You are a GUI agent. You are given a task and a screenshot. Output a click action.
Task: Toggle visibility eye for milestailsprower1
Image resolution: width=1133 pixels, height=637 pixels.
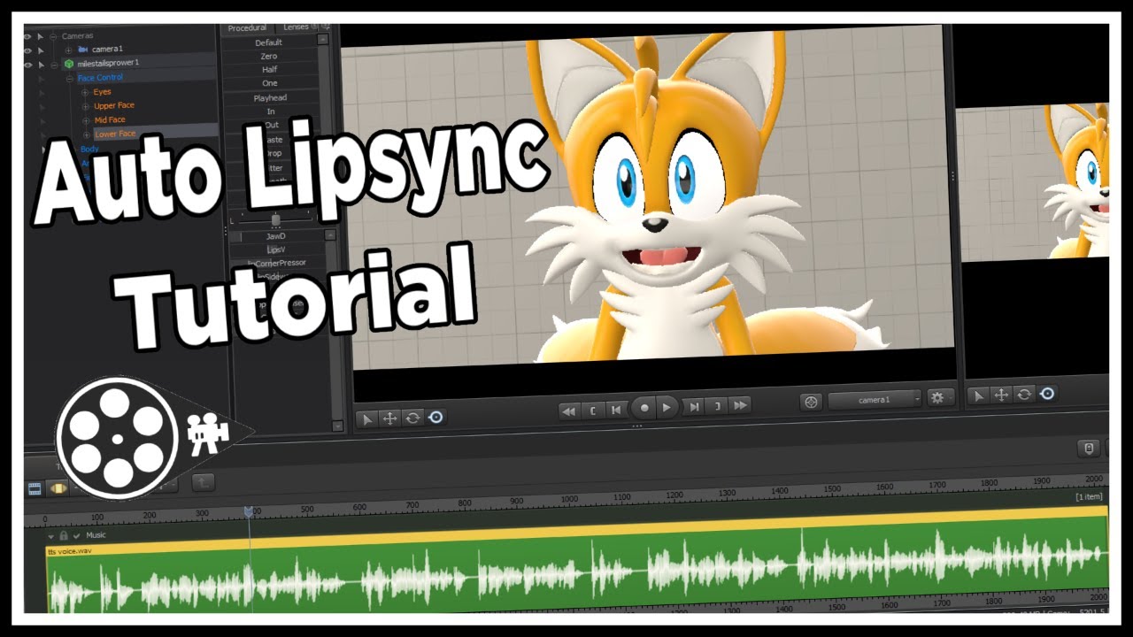(x=27, y=65)
